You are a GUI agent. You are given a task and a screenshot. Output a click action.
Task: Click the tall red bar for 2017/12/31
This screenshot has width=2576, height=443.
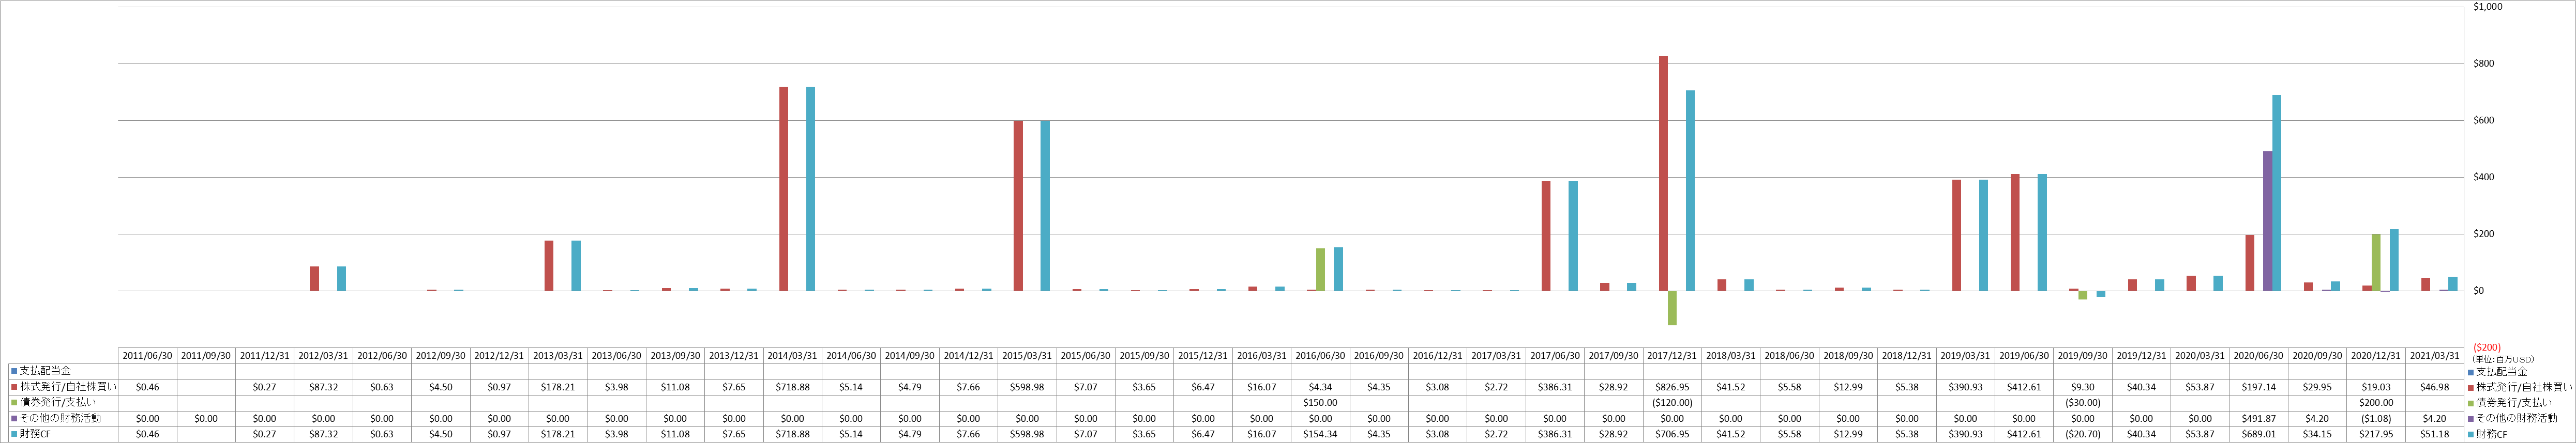tap(1664, 173)
